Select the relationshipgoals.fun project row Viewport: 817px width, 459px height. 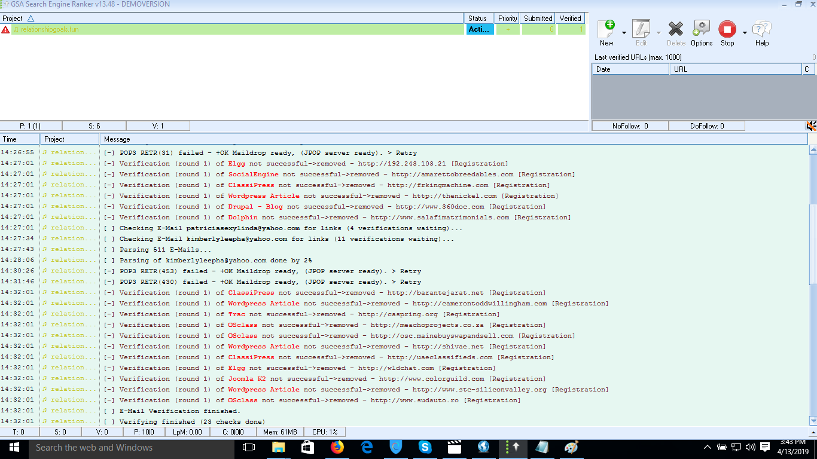[238, 29]
